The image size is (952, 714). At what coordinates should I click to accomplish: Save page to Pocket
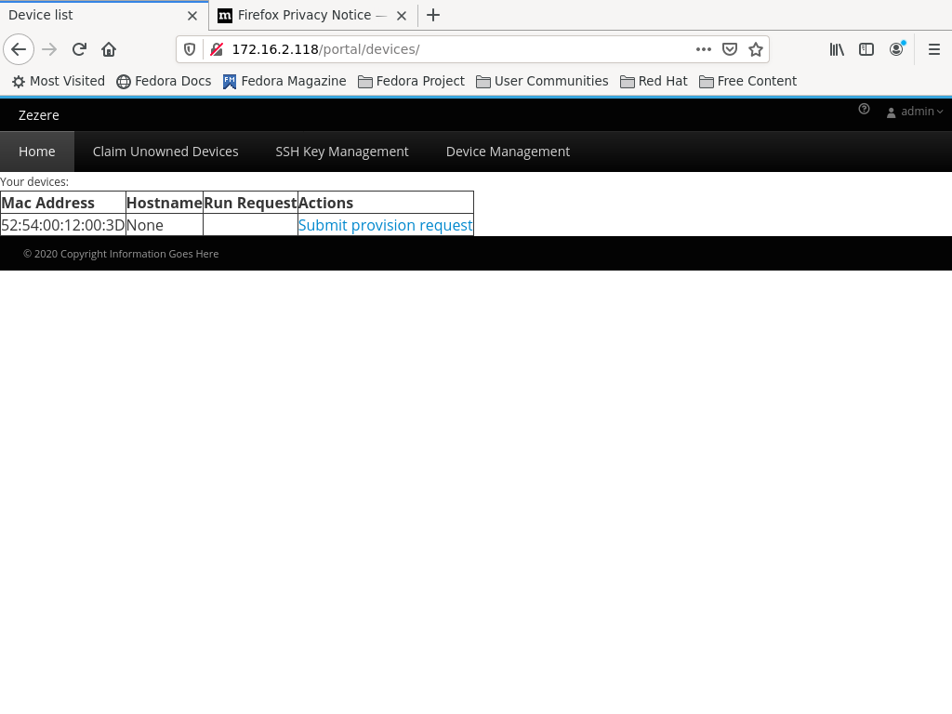click(729, 49)
